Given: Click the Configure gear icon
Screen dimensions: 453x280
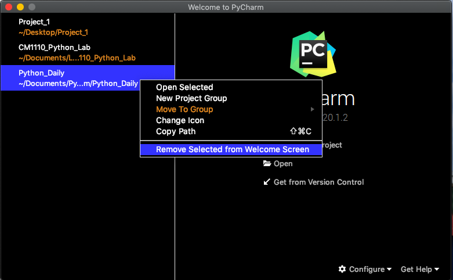Looking at the screenshot, I should click(x=342, y=270).
